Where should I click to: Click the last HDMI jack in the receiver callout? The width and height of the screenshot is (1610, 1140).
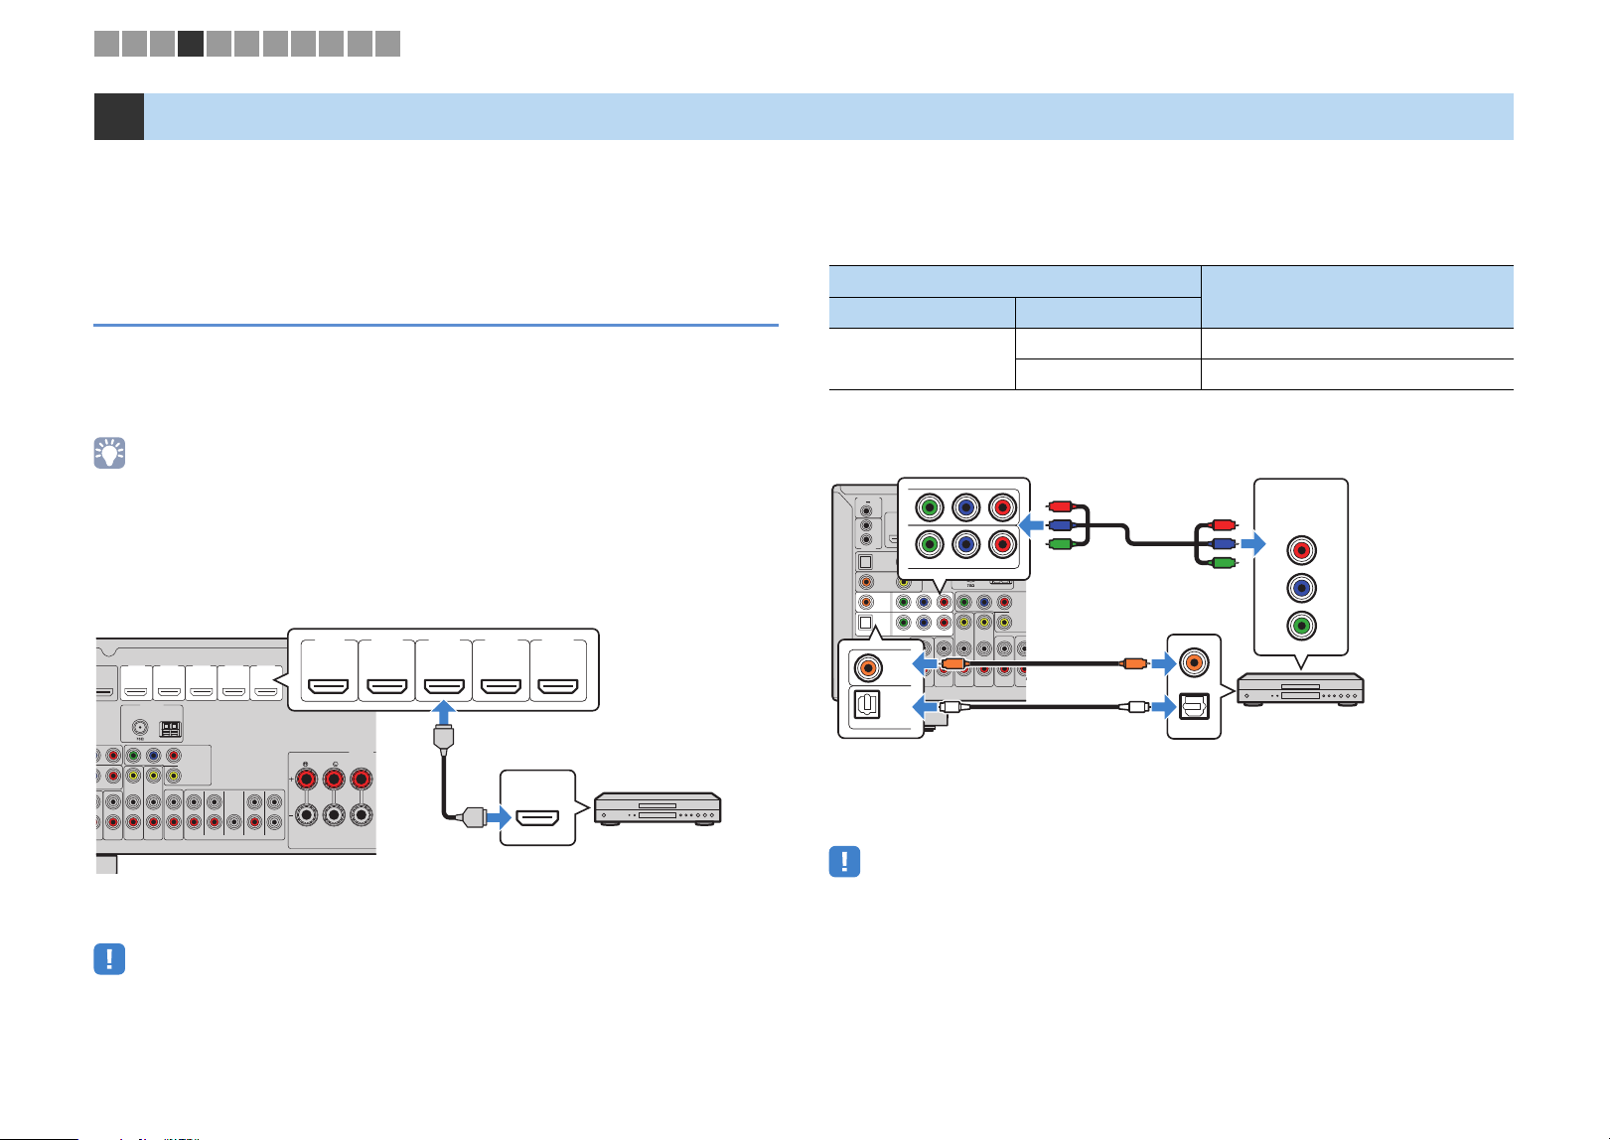558,685
